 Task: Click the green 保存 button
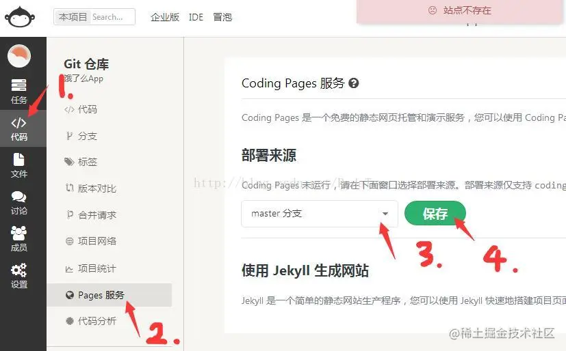point(435,214)
